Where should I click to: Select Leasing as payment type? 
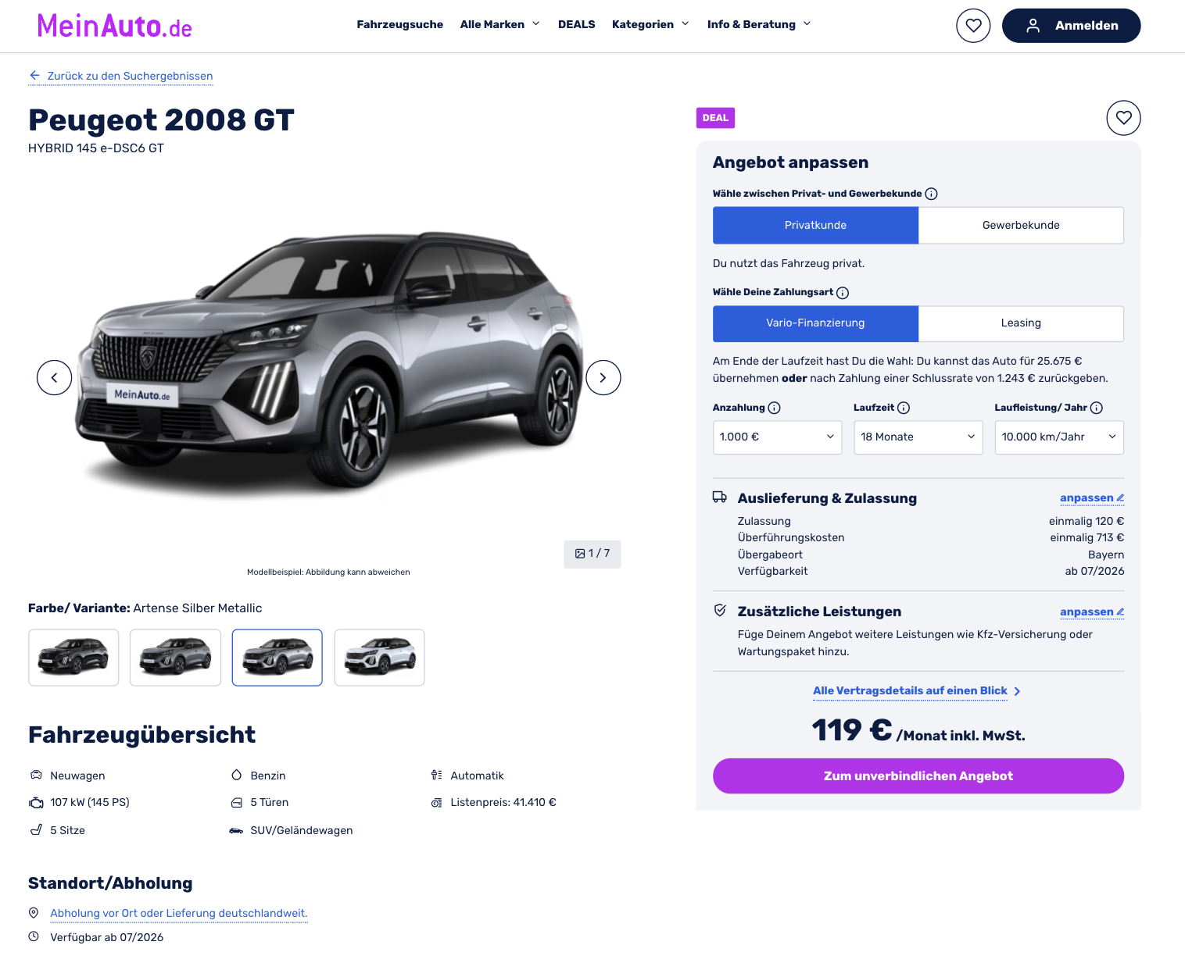click(1021, 323)
